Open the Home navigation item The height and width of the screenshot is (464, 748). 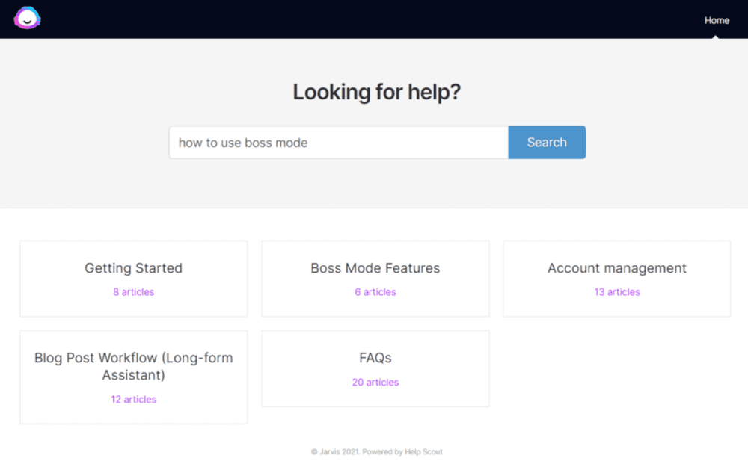(717, 20)
